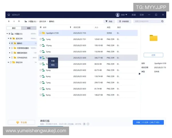Click the search input field

[x=147, y=21]
